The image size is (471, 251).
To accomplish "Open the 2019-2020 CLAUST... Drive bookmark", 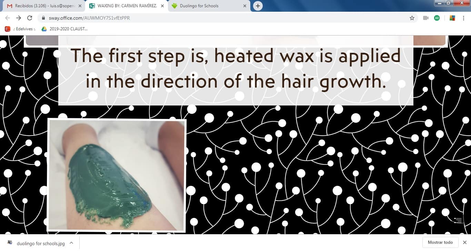I will [64, 29].
